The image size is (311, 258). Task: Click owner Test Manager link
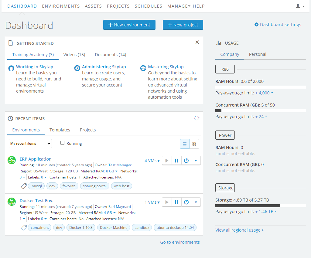pos(120,165)
